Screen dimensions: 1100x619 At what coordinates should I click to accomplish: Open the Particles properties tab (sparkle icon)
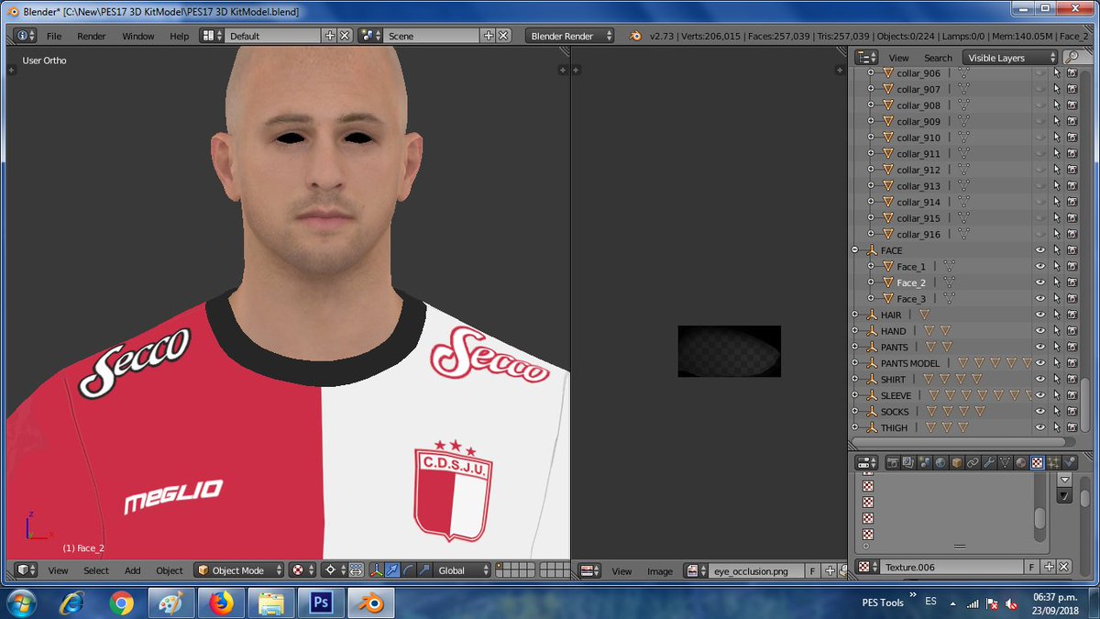1053,462
